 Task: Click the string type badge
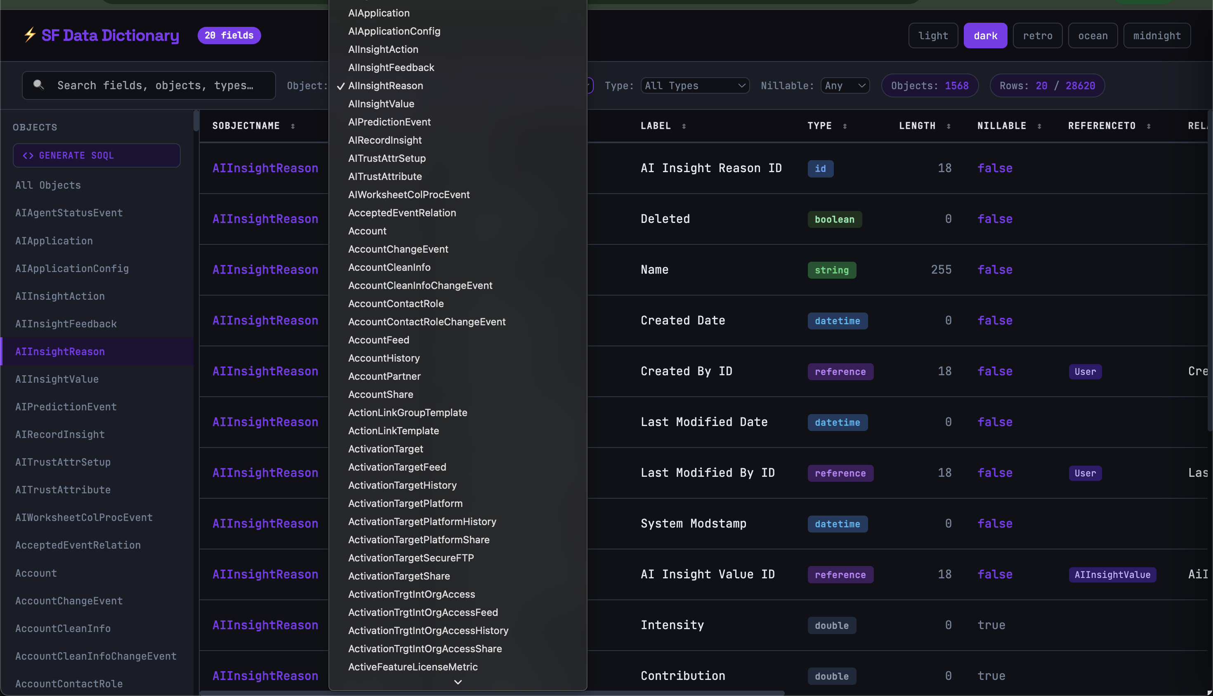[832, 270]
